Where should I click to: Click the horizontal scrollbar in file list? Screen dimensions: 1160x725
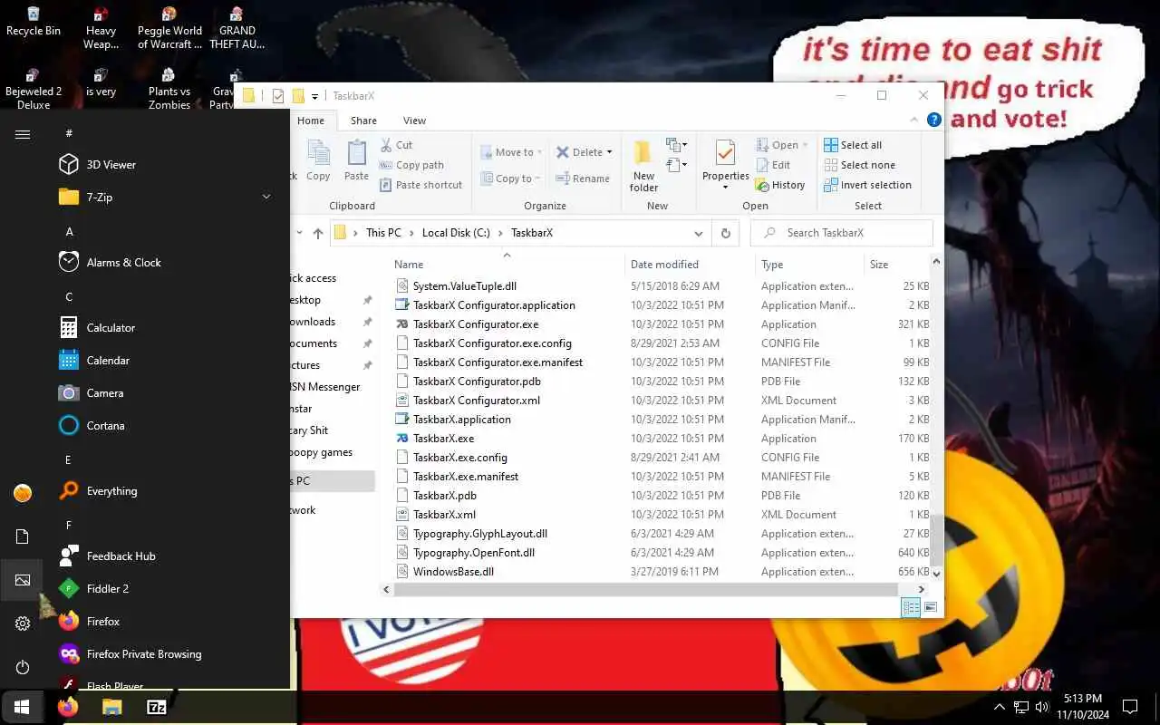(x=647, y=589)
